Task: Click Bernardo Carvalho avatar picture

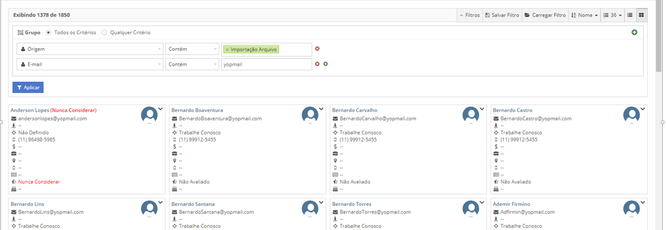Action: (471, 115)
